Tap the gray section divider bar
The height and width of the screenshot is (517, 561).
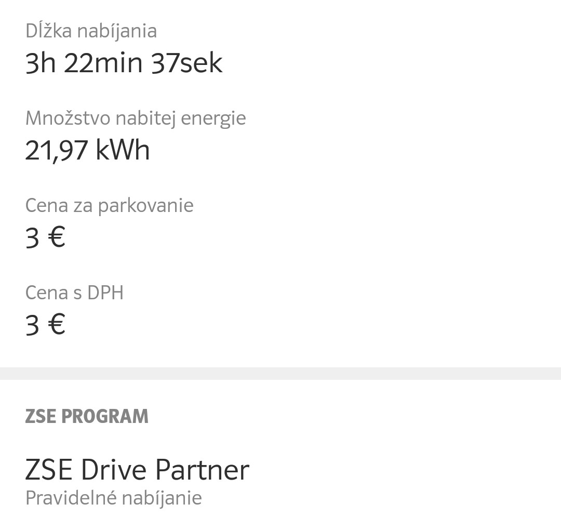pos(280,374)
